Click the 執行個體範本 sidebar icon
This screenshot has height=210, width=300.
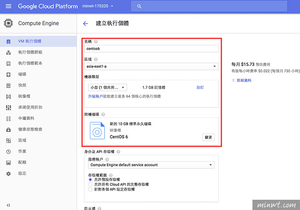9,63
